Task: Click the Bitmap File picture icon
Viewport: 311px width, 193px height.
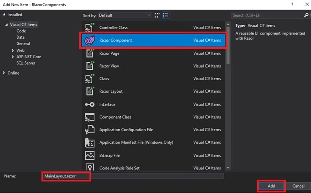Action: [x=90, y=155]
